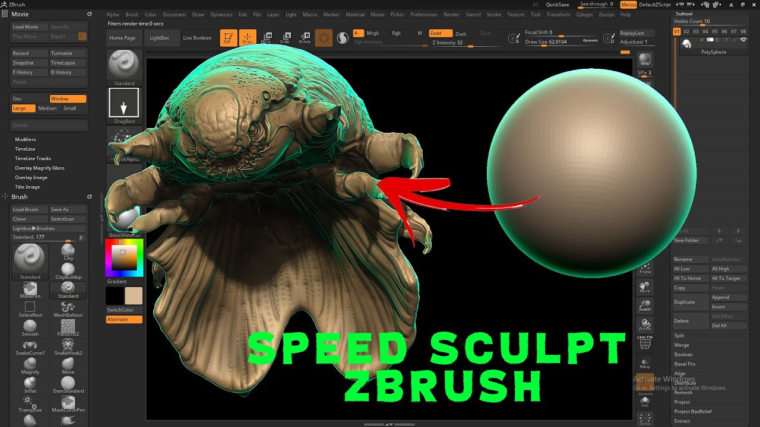Click the Rotate transform icon in top shelf
760x427 pixels.
coord(305,38)
